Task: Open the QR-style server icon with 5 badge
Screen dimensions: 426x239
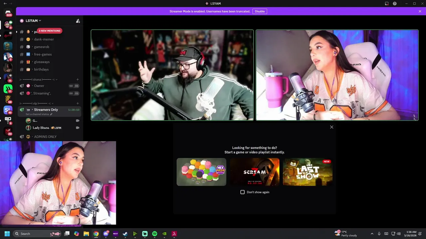Action: tap(8, 120)
